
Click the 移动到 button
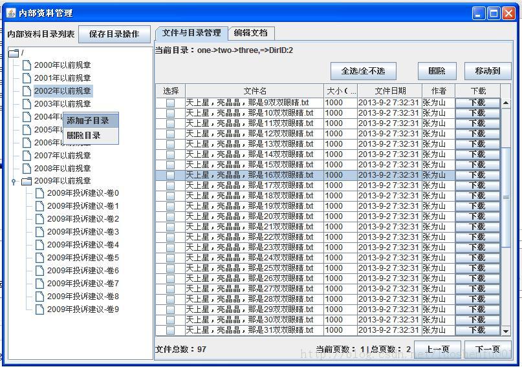[488, 71]
